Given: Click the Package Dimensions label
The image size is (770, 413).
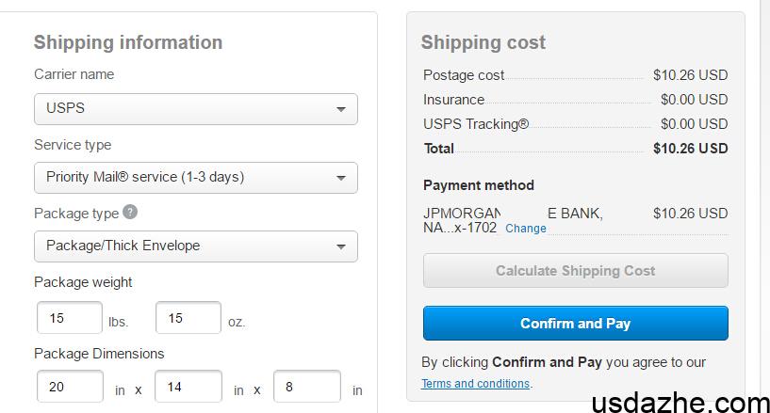Looking at the screenshot, I should [x=99, y=354].
